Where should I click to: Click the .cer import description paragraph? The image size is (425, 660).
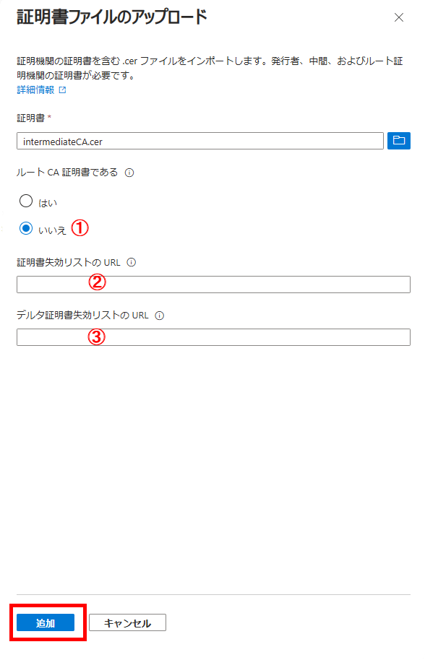tap(210, 68)
